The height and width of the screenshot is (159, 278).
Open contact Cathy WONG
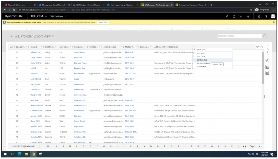coord(36,63)
